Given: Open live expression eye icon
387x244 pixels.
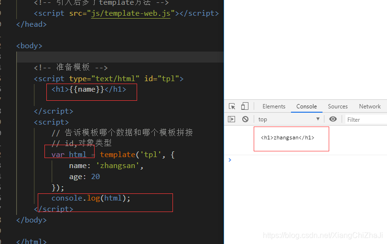Looking at the screenshot, I should [333, 119].
